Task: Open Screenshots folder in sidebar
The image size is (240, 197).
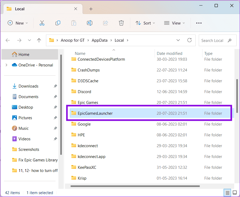Action: [x=30, y=149]
